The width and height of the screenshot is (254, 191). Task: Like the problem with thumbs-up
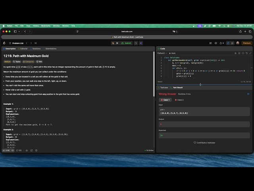[7, 150]
